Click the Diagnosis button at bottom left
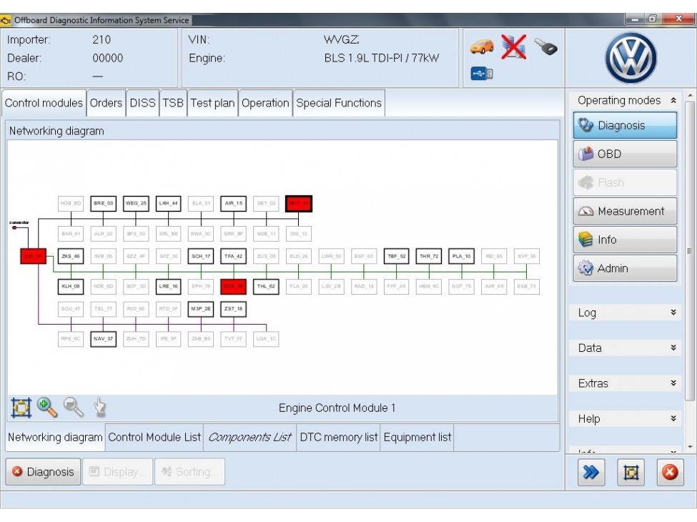The height and width of the screenshot is (522, 697). point(43,472)
